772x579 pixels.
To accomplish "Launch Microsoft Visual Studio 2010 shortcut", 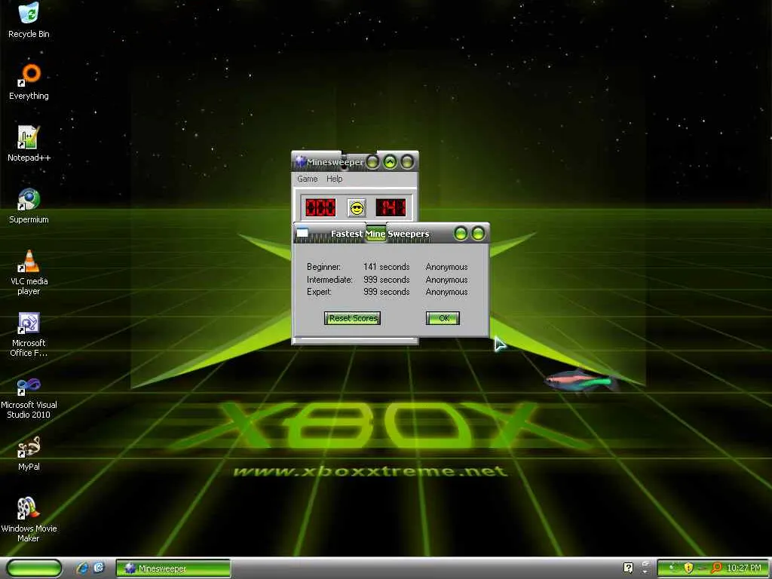I will coord(29,398).
